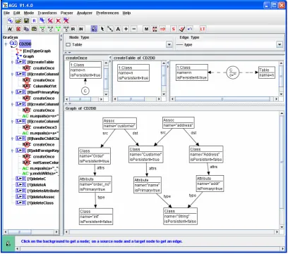Activate the highlighted draw mode icon
Screen dimensions: 288x256
click(x=94, y=29)
